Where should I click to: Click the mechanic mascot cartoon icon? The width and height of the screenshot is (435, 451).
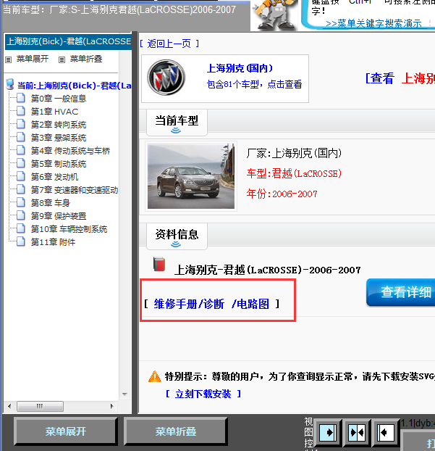(x=274, y=15)
